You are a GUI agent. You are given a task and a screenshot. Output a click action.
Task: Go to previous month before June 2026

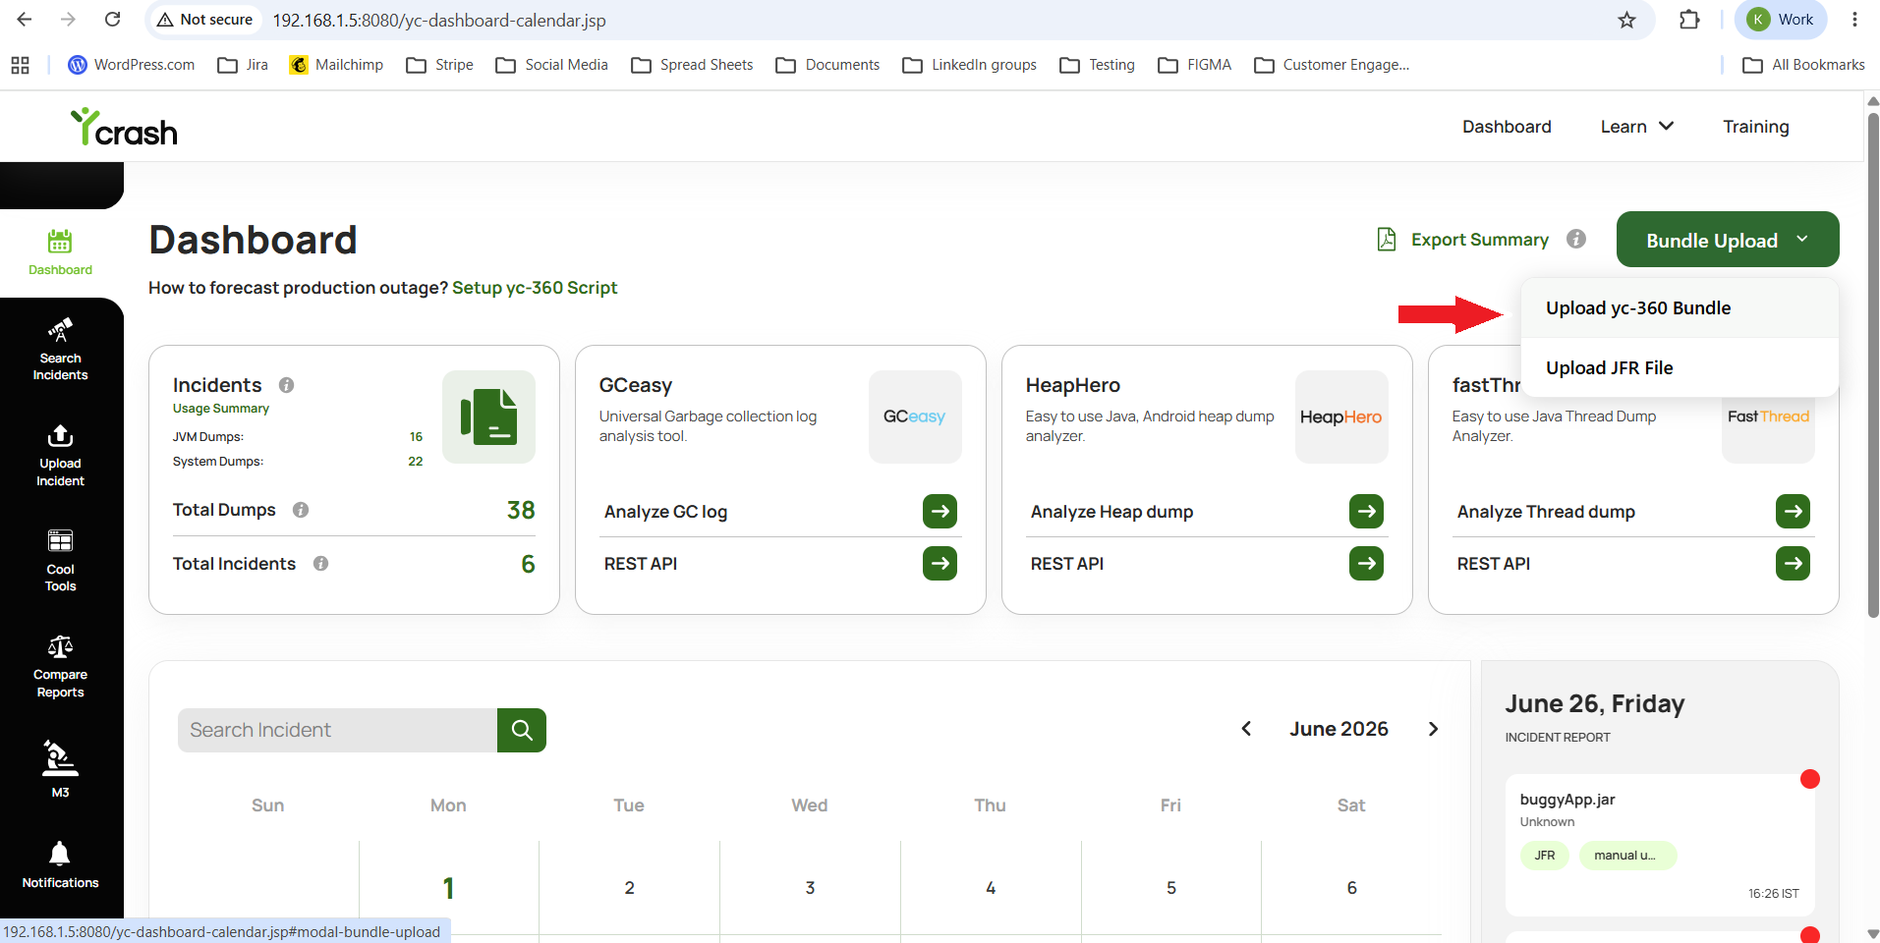click(1246, 729)
